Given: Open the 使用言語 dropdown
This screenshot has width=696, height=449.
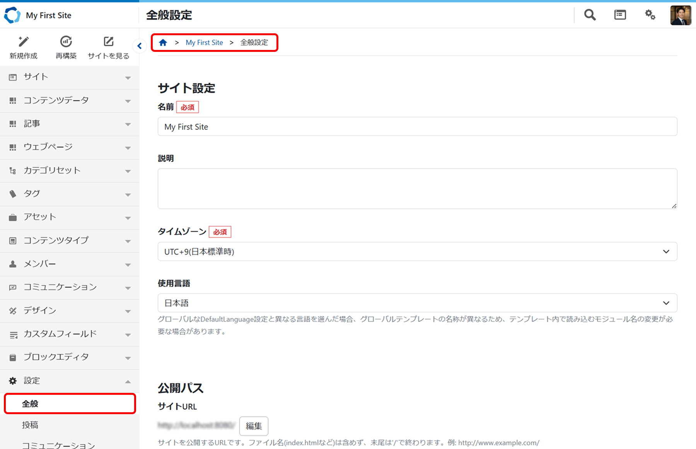Looking at the screenshot, I should coord(417,303).
